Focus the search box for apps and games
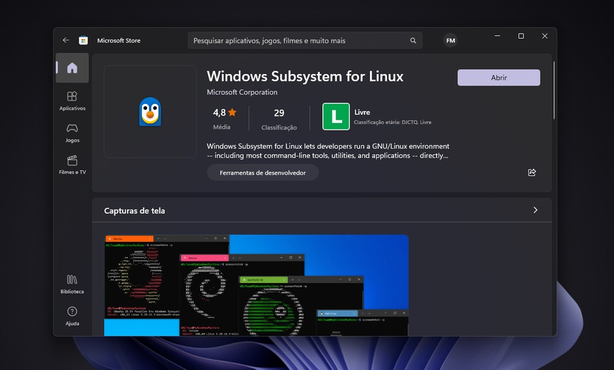Image resolution: width=614 pixels, height=370 pixels. tap(305, 40)
